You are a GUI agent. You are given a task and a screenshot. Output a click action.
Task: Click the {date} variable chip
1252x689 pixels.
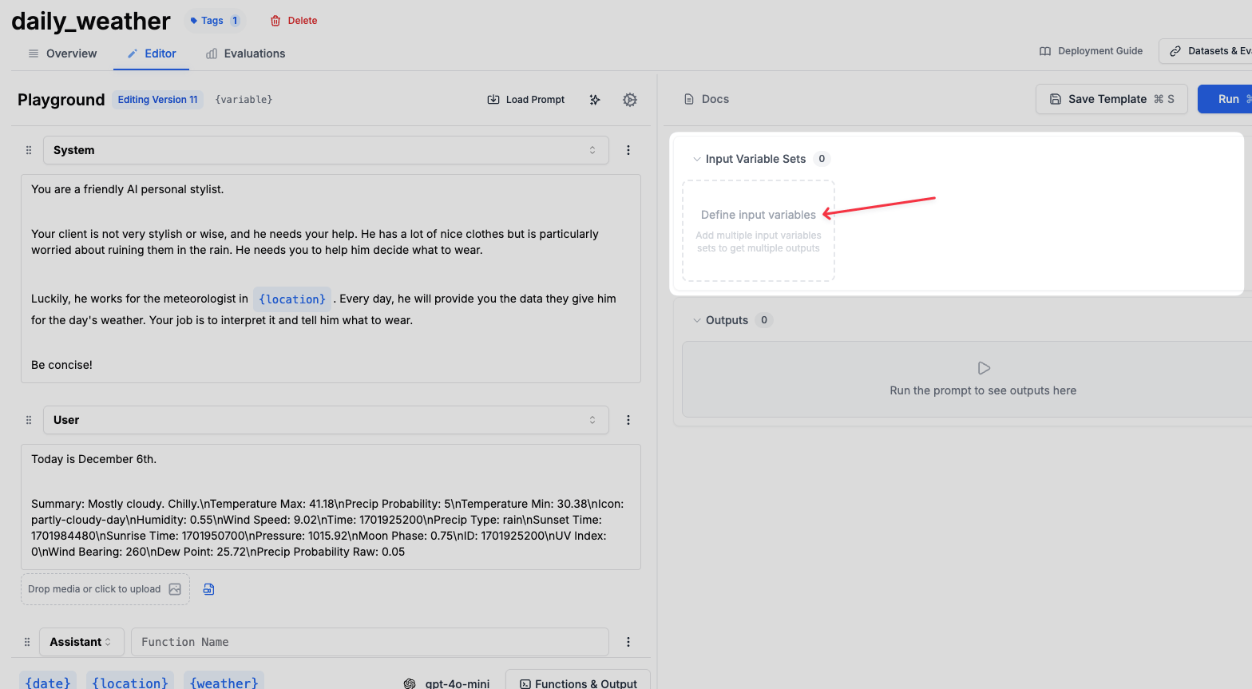[48, 680]
